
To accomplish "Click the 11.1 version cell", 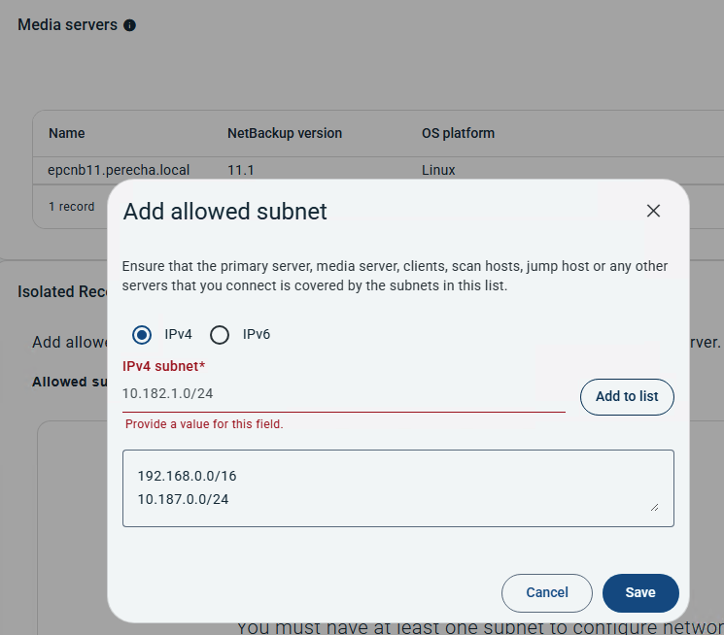I will pos(240,170).
